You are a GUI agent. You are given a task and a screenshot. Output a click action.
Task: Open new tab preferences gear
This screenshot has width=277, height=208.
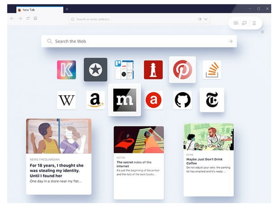262,32
